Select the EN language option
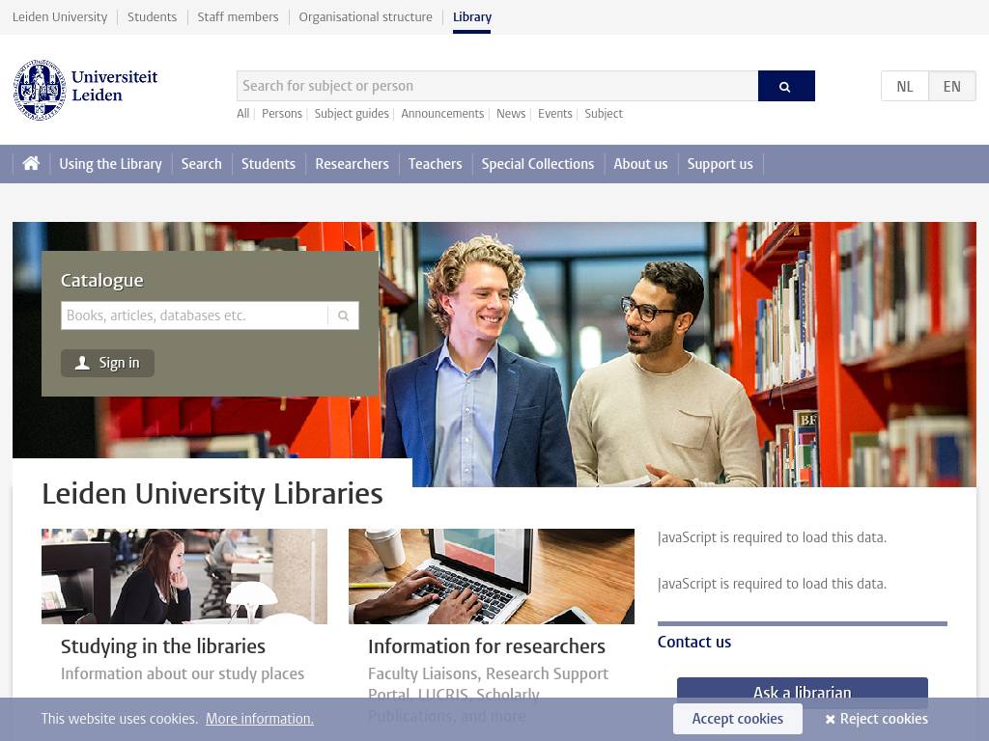 (x=951, y=87)
